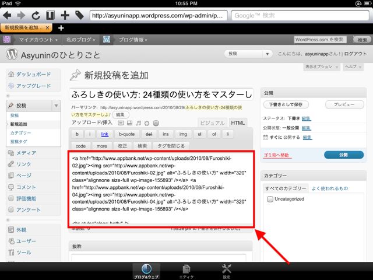This screenshot has width=373, height=280.
Task: Tap the plus icon in browser toolbar
Action: click(65, 16)
